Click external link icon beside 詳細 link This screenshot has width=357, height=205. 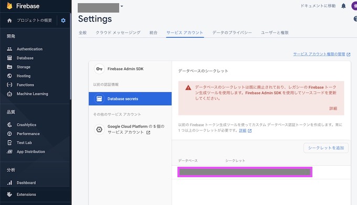point(250,131)
